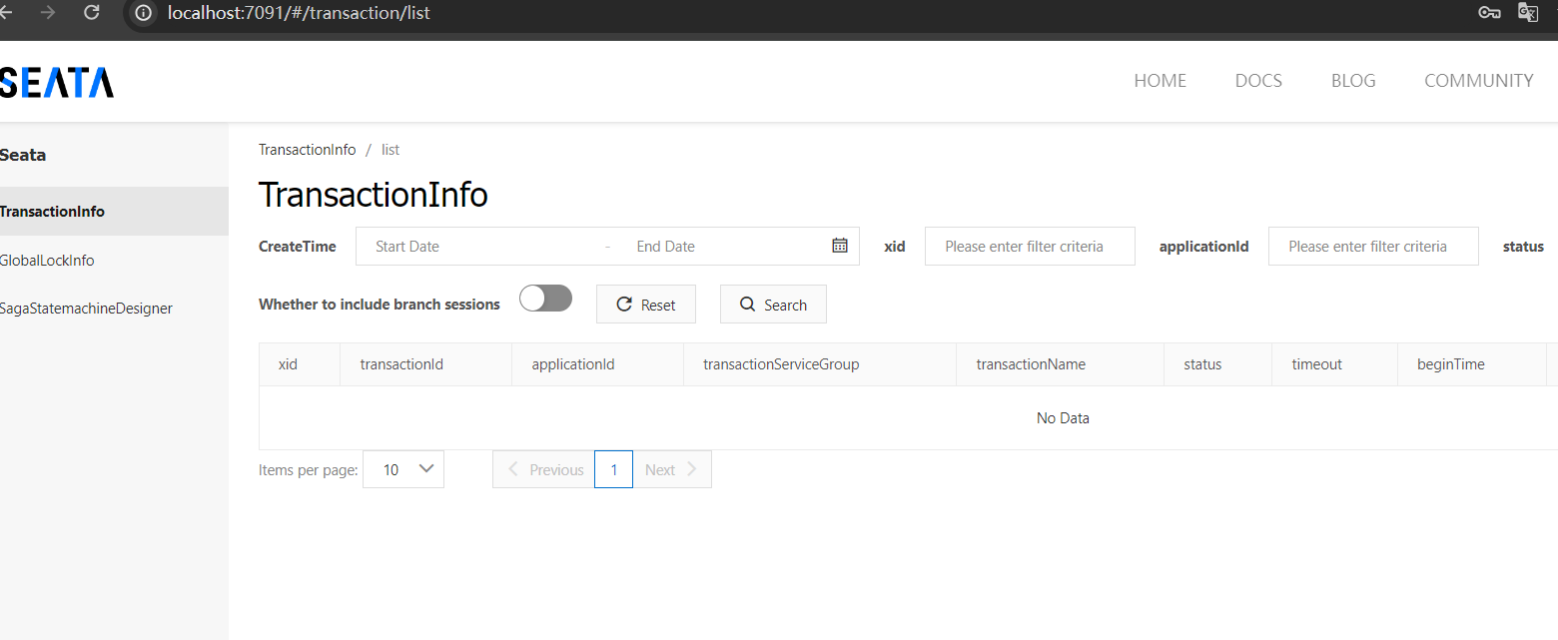Click the browser back arrow
Screen dimensions: 1558x640
[x=5, y=13]
